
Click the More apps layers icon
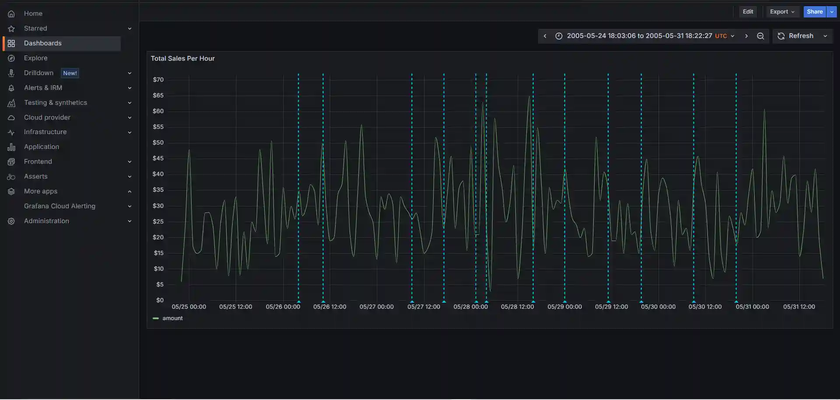[11, 191]
